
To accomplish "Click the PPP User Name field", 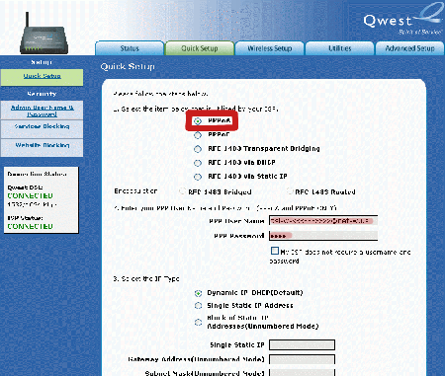I will click(323, 221).
